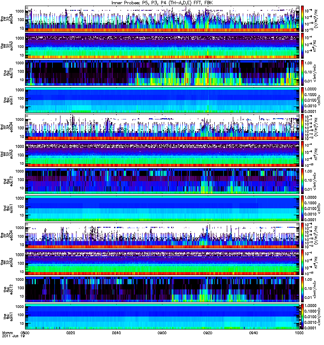This screenshot has height=345, width=324.
Task: Click the thd fbk edc12 spectrogram panel
Action: coord(162,181)
